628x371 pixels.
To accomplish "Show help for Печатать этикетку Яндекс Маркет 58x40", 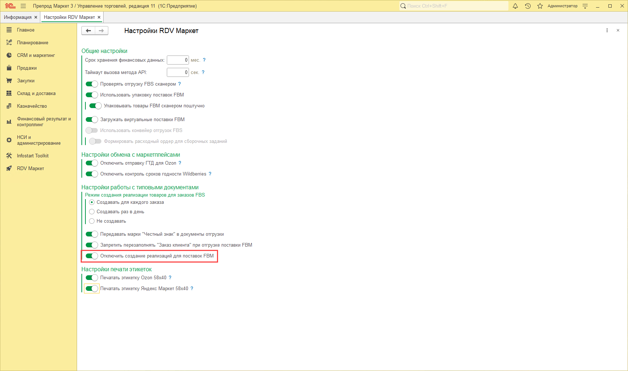I will [192, 288].
